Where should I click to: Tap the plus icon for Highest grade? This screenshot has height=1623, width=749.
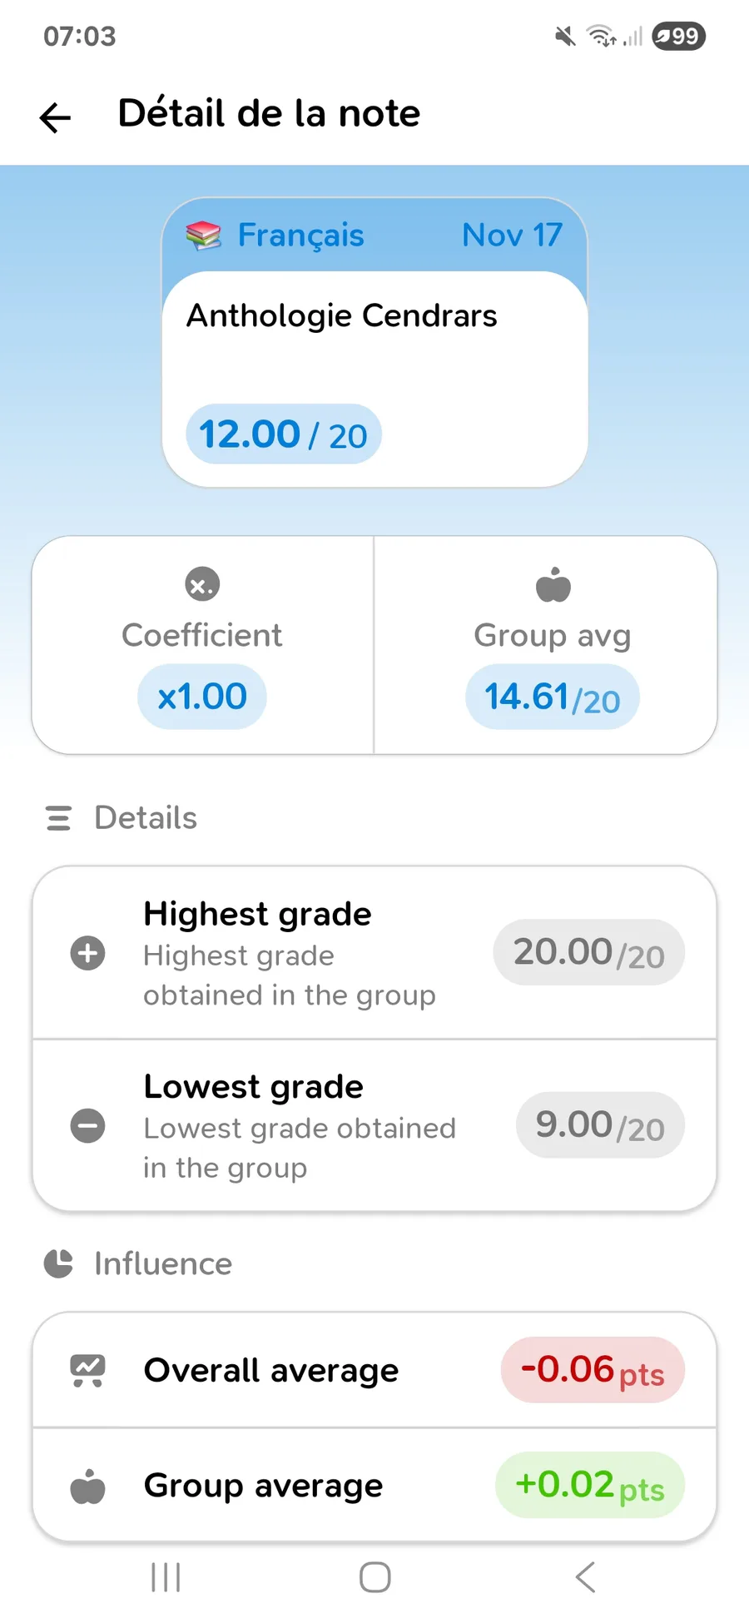click(x=87, y=953)
